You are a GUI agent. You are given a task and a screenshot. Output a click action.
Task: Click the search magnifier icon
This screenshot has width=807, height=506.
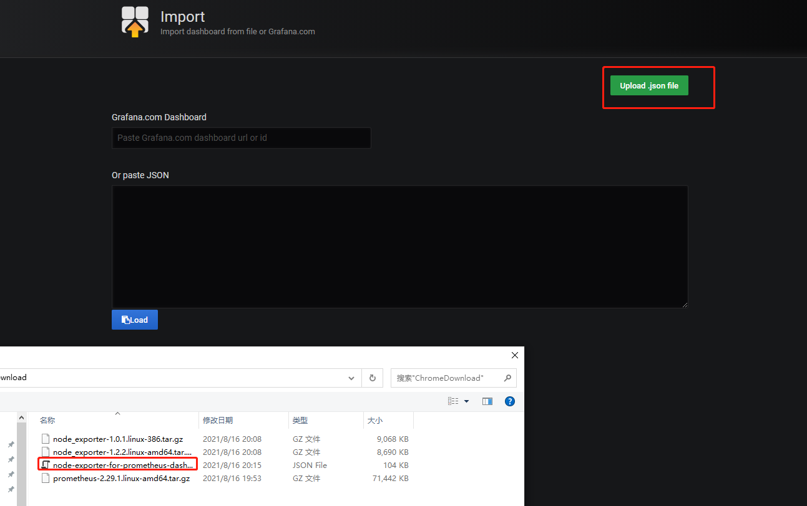click(507, 378)
